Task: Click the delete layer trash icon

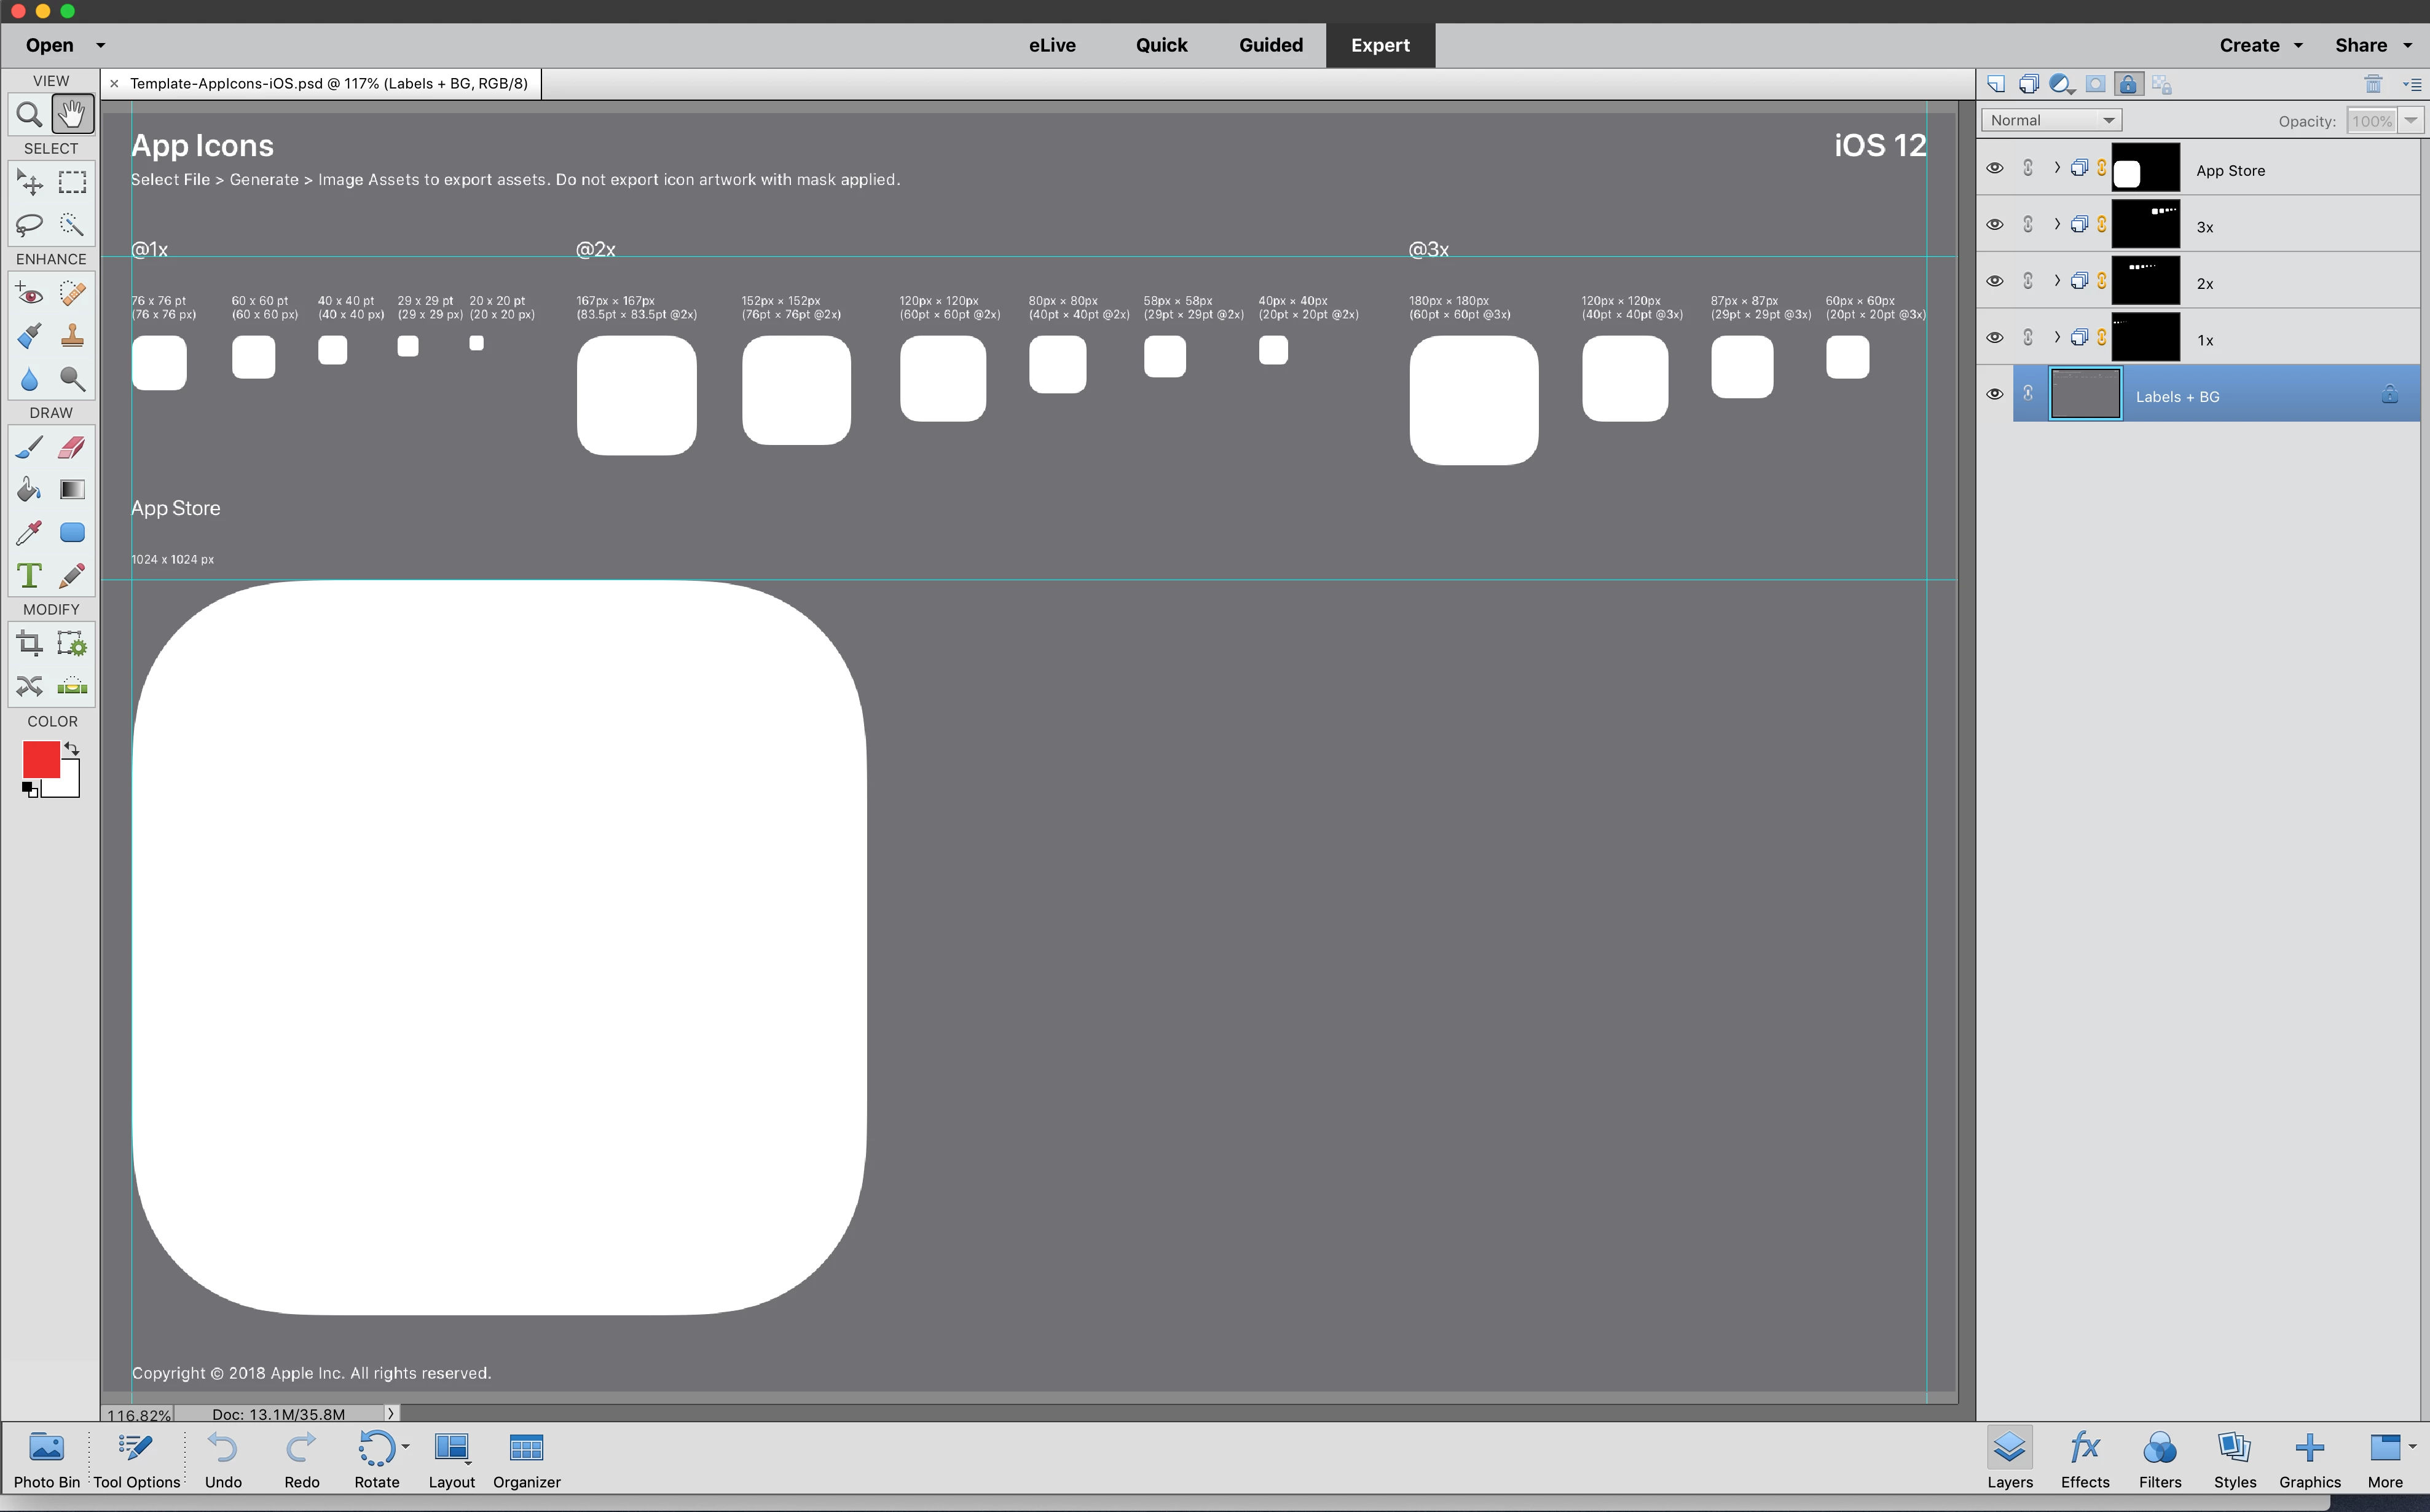Action: [2373, 84]
